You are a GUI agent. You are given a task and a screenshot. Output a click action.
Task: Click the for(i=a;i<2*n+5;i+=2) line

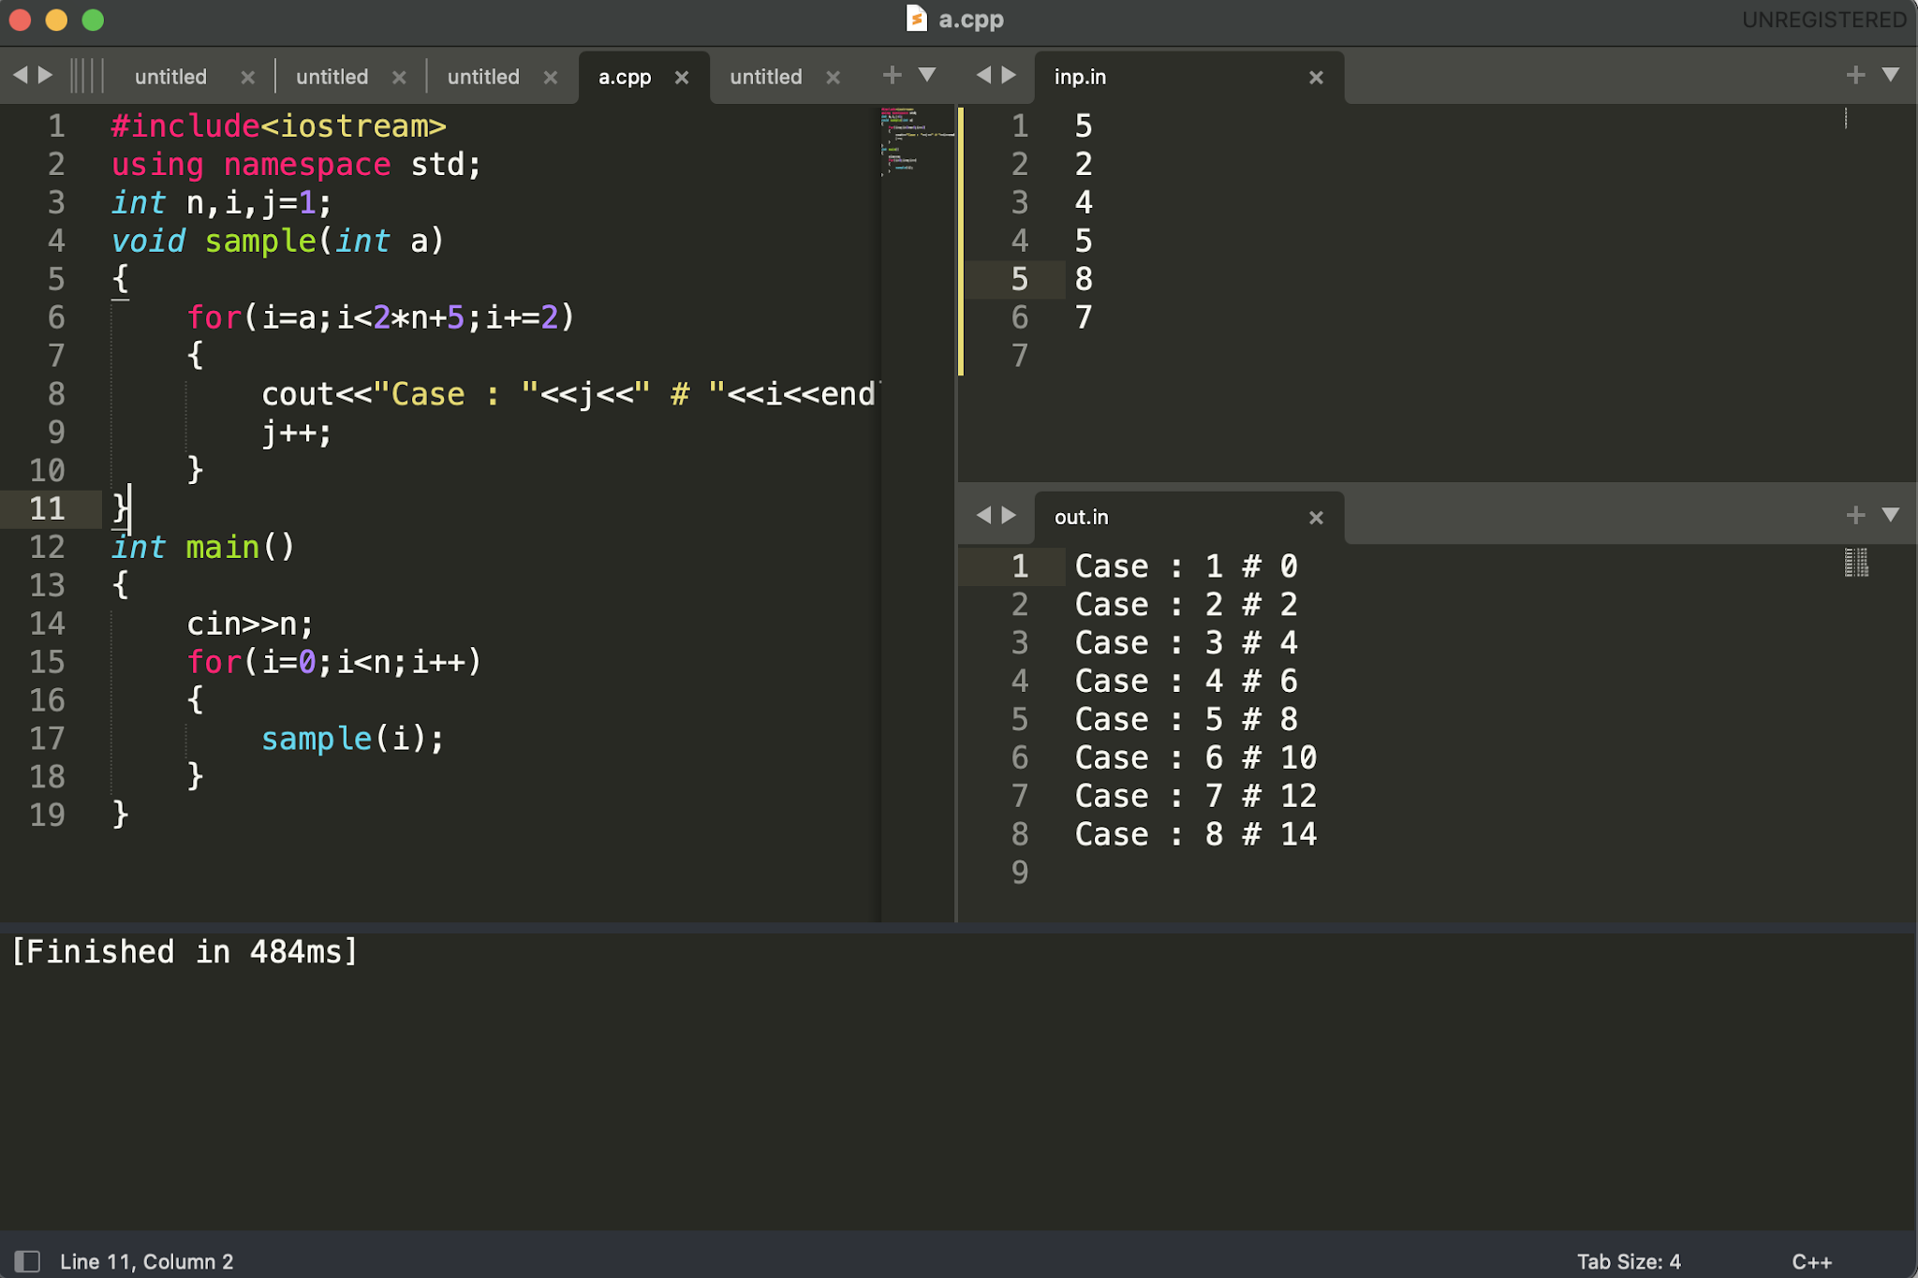coord(380,317)
